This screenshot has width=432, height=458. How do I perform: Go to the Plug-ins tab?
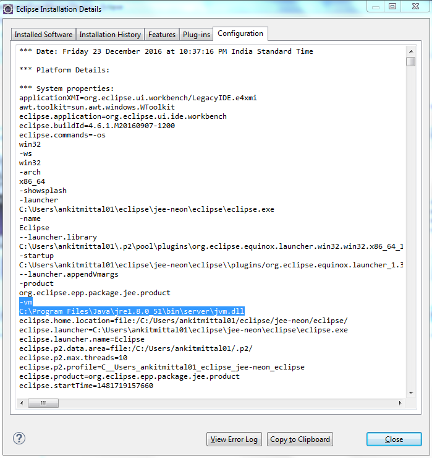(x=197, y=35)
